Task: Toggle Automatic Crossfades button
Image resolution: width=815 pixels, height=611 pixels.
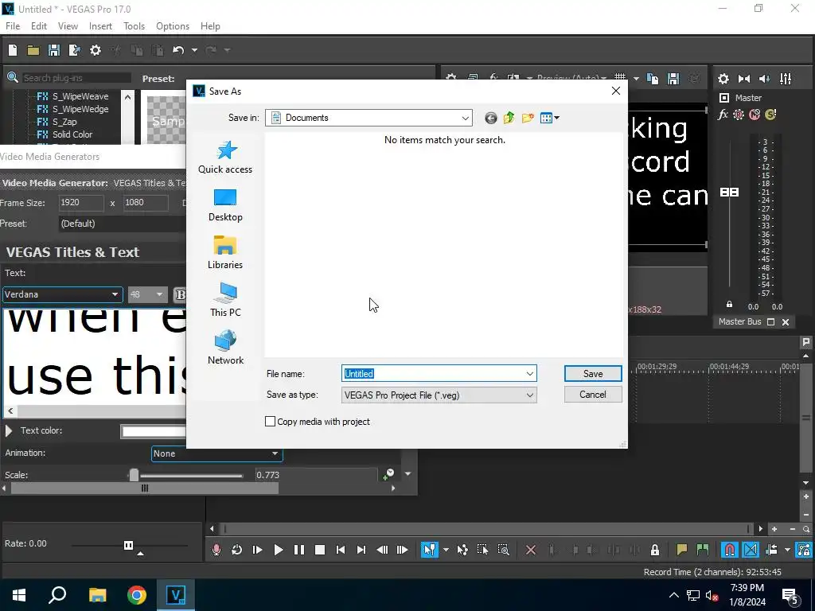Action: [x=751, y=550]
